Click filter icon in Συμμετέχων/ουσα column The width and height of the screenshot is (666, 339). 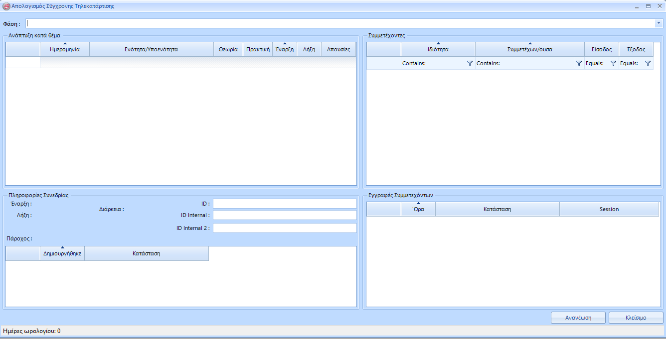[x=579, y=63]
